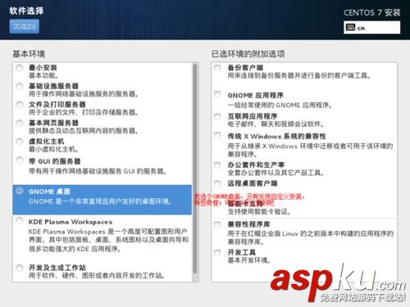Viewport: 410px width, 307px height.
Task: Click the 完成(D) done button
Action: click(x=25, y=26)
